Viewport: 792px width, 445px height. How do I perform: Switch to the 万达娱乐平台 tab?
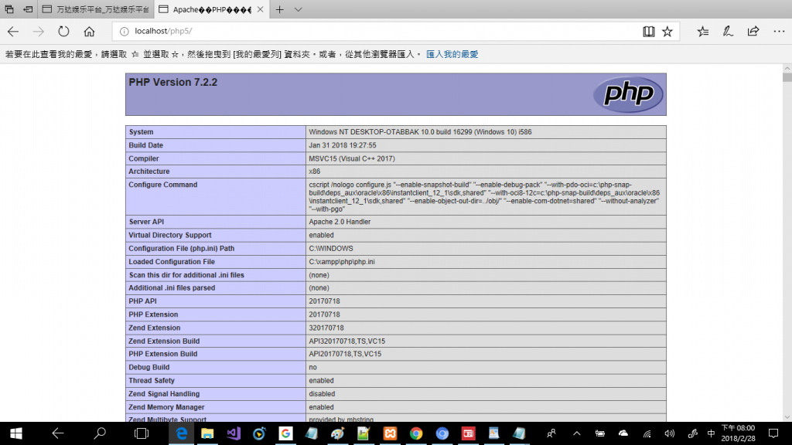click(x=96, y=9)
